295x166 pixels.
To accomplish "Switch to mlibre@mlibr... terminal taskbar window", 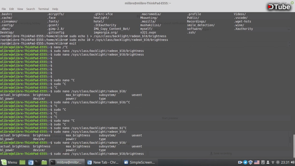I will pyautogui.click(x=66, y=162).
